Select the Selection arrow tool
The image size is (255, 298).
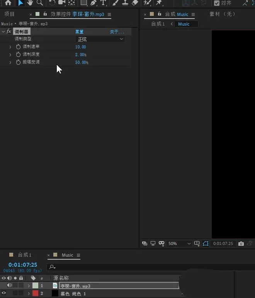20,3
